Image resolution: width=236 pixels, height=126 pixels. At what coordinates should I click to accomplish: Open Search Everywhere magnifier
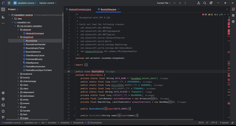click(x=205, y=3)
